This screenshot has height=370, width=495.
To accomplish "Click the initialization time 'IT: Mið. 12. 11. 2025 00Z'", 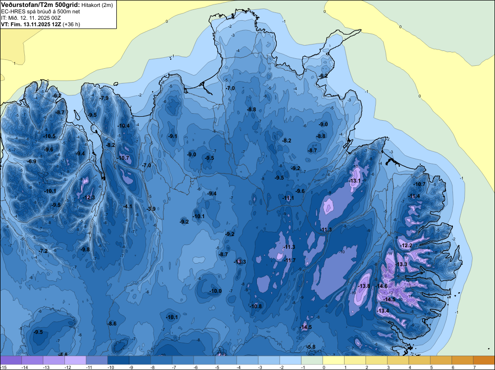I will tap(31, 18).
